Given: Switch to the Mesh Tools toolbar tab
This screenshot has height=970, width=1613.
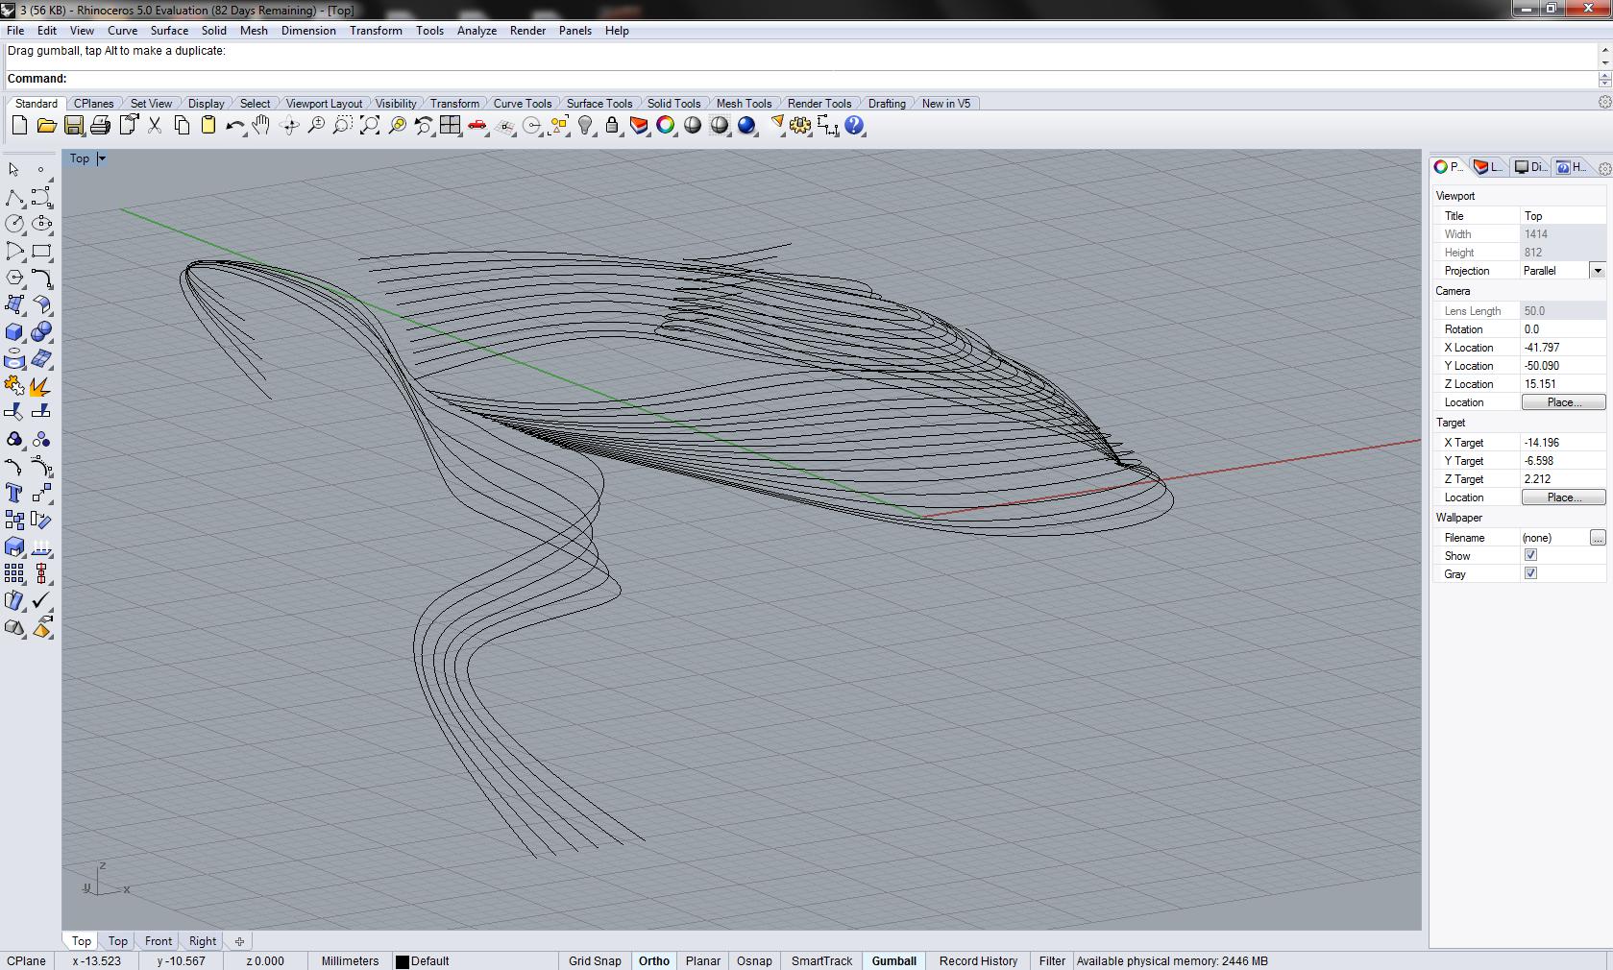Looking at the screenshot, I should (744, 104).
